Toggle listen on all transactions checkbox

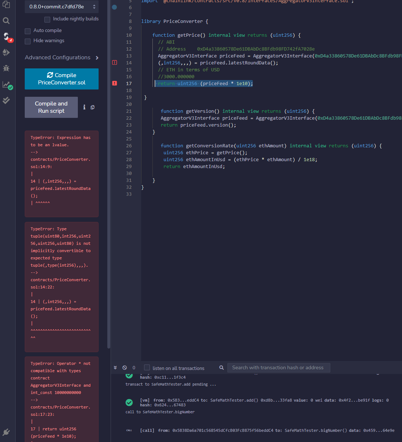[x=147, y=367]
